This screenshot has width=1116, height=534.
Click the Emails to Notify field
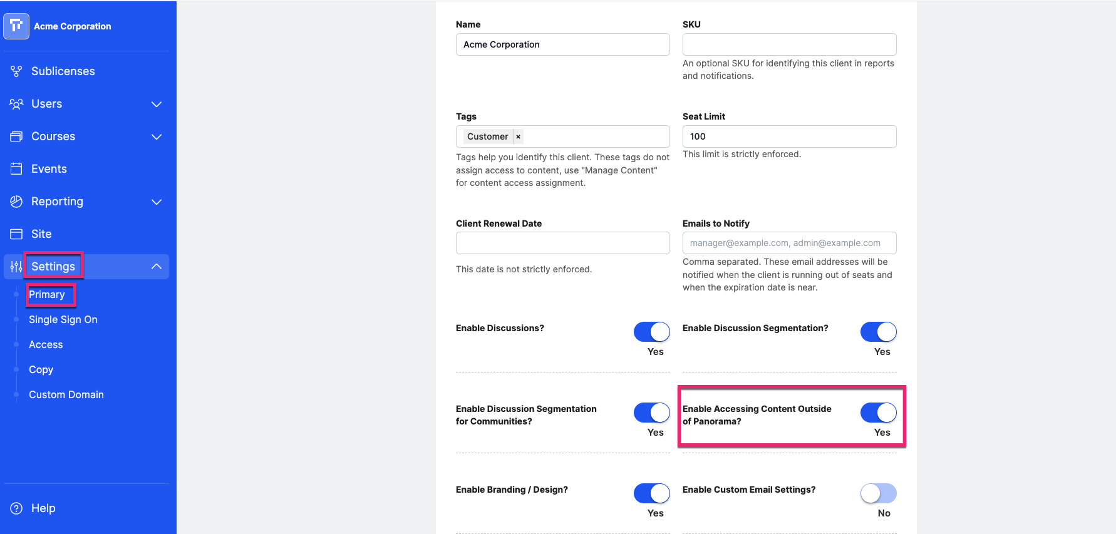(789, 243)
